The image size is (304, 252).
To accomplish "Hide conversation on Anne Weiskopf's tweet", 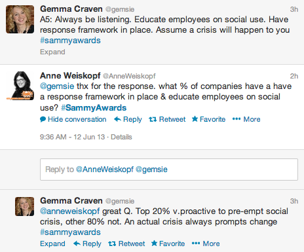I will tap(73, 119).
